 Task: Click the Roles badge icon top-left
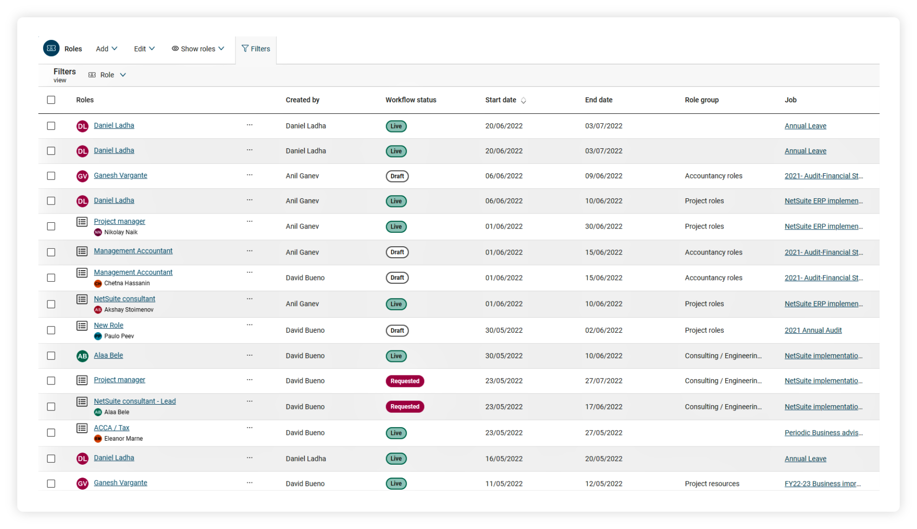52,48
